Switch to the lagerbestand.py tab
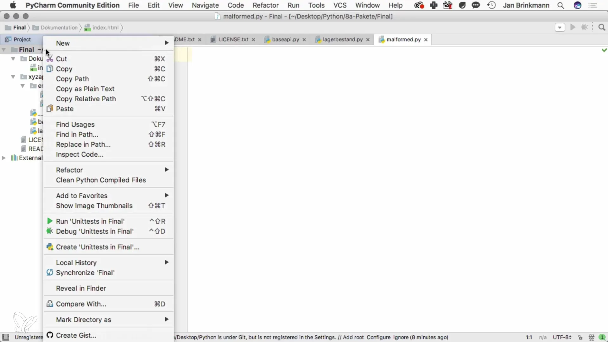Viewport: 608px width, 342px height. tap(343, 40)
